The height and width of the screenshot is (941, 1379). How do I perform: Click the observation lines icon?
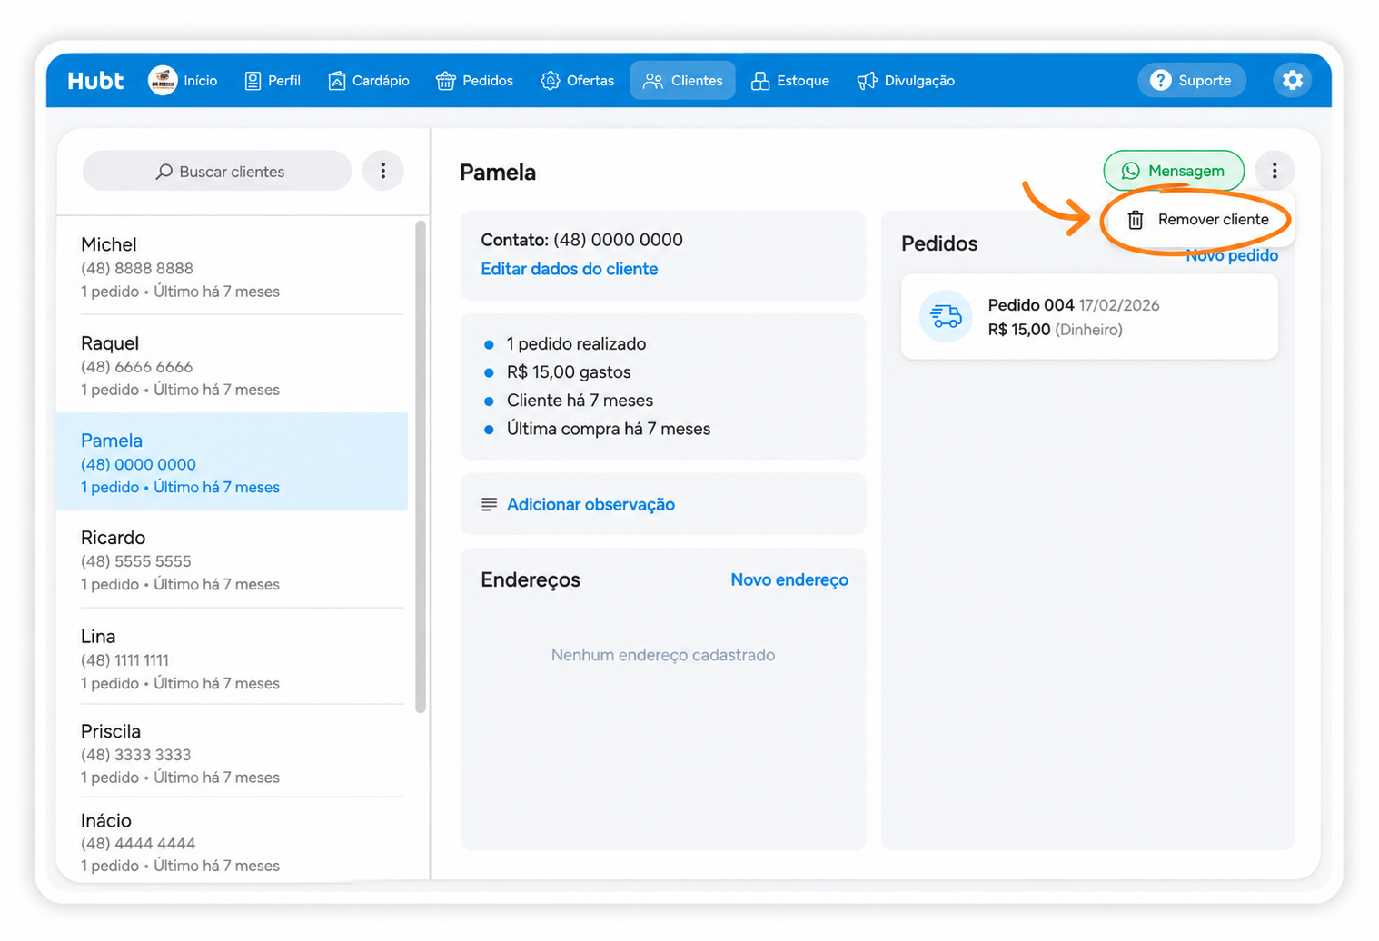tap(489, 504)
